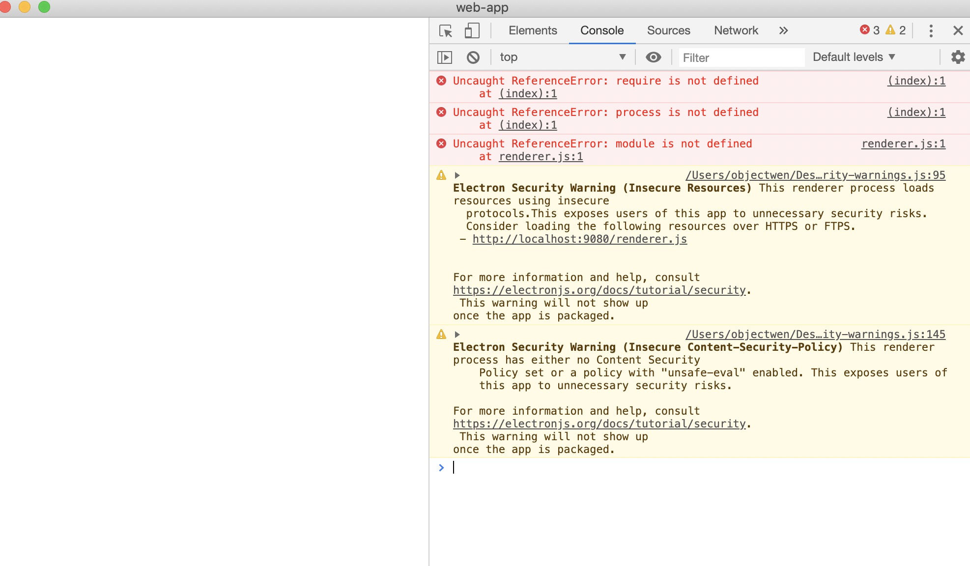Activate the inspect element picker icon
This screenshot has width=970, height=566.
click(x=446, y=31)
